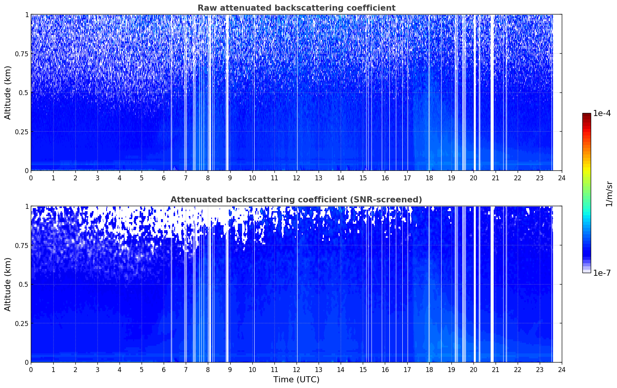Click the rainbow colorbar scale
Screen dimensions: 617x388
[587, 193]
